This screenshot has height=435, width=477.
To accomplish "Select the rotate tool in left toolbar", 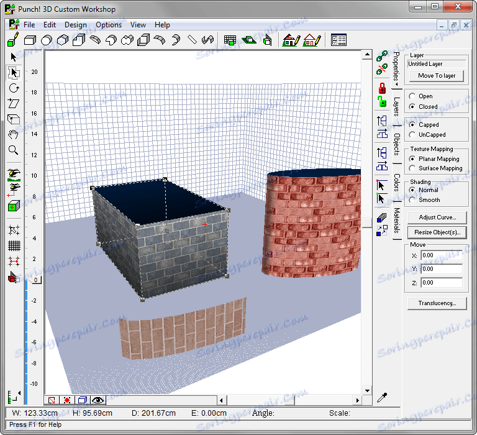I will (x=14, y=88).
